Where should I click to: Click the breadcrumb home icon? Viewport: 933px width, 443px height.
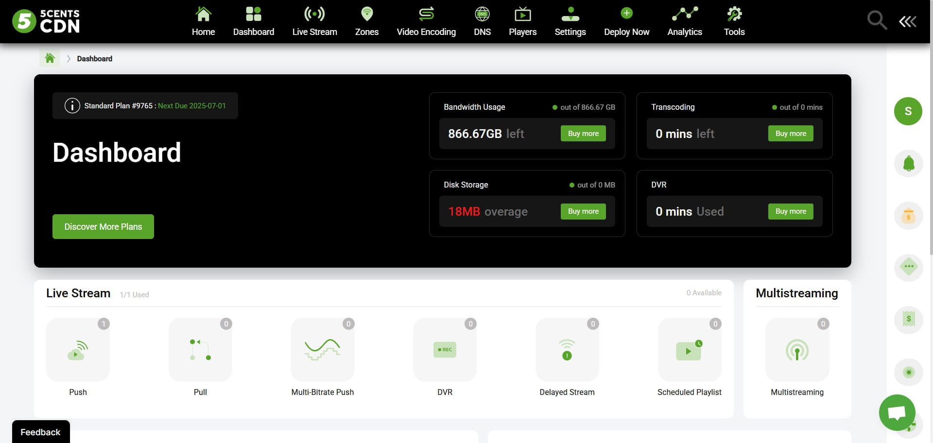(x=50, y=58)
